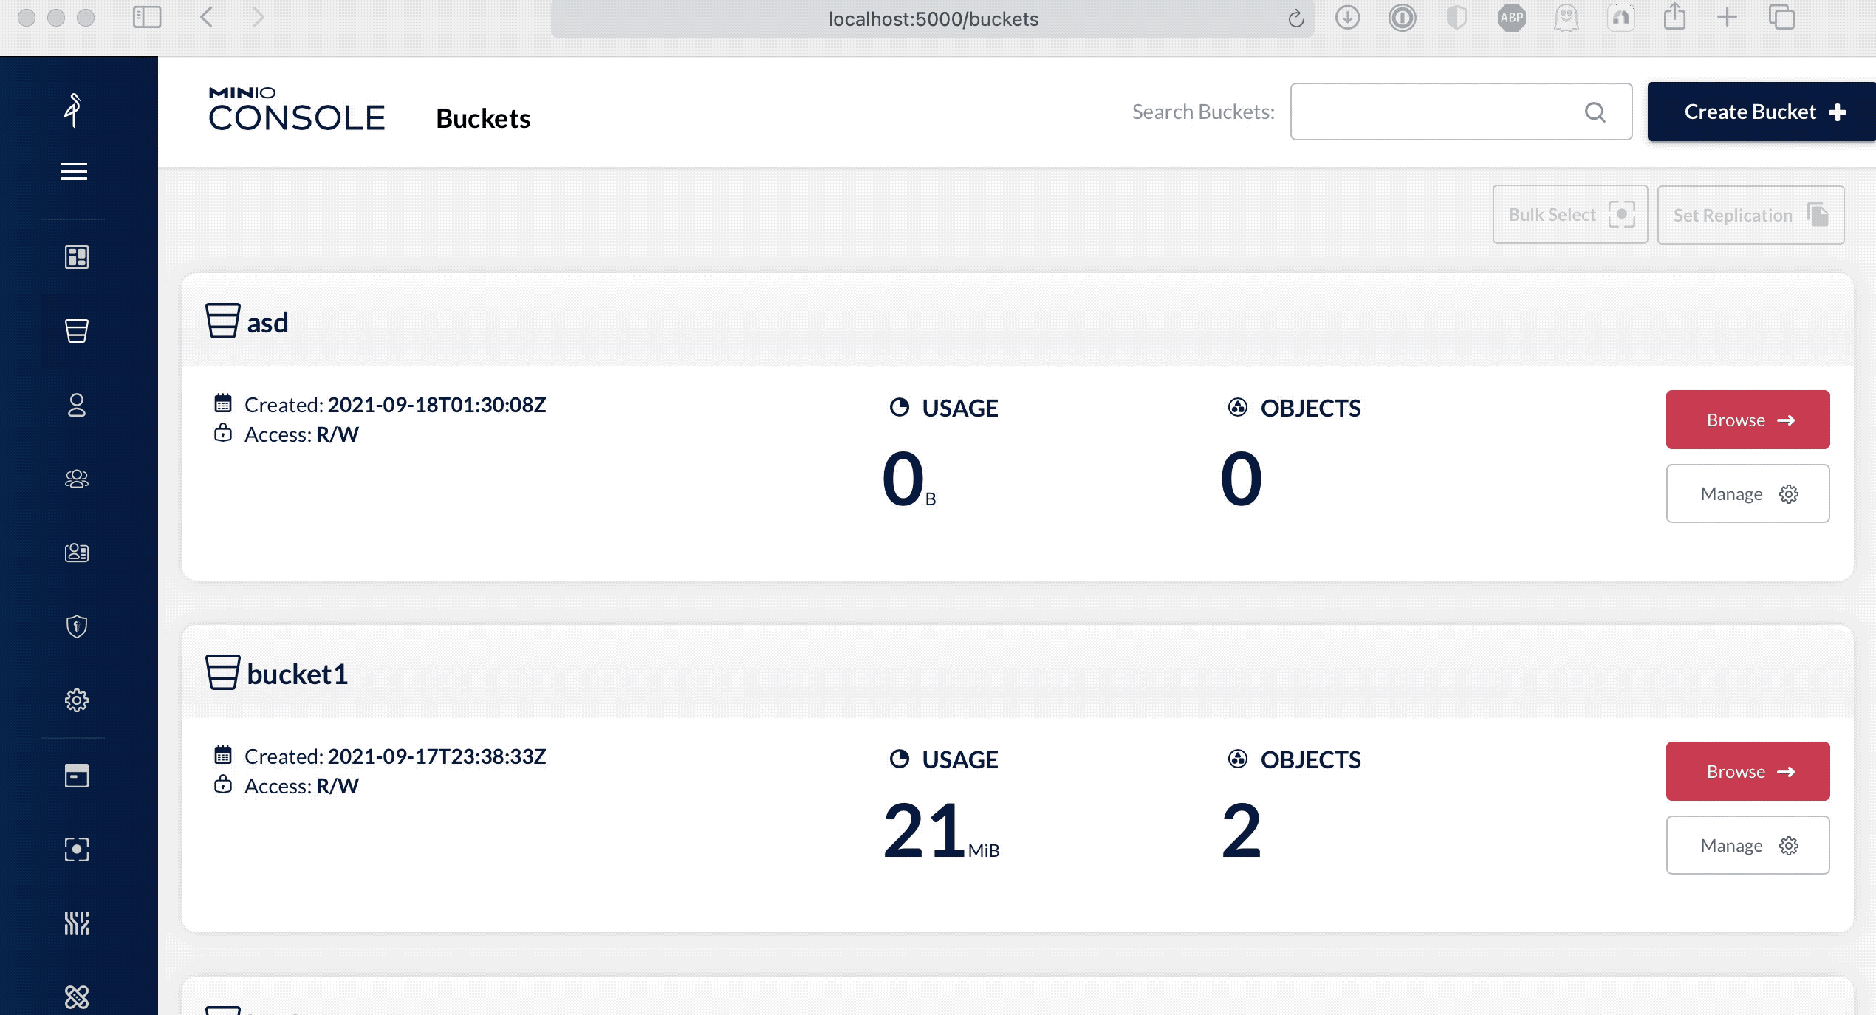Toggle Bulk Select mode
Viewport: 1876px width, 1015px height.
point(1570,215)
